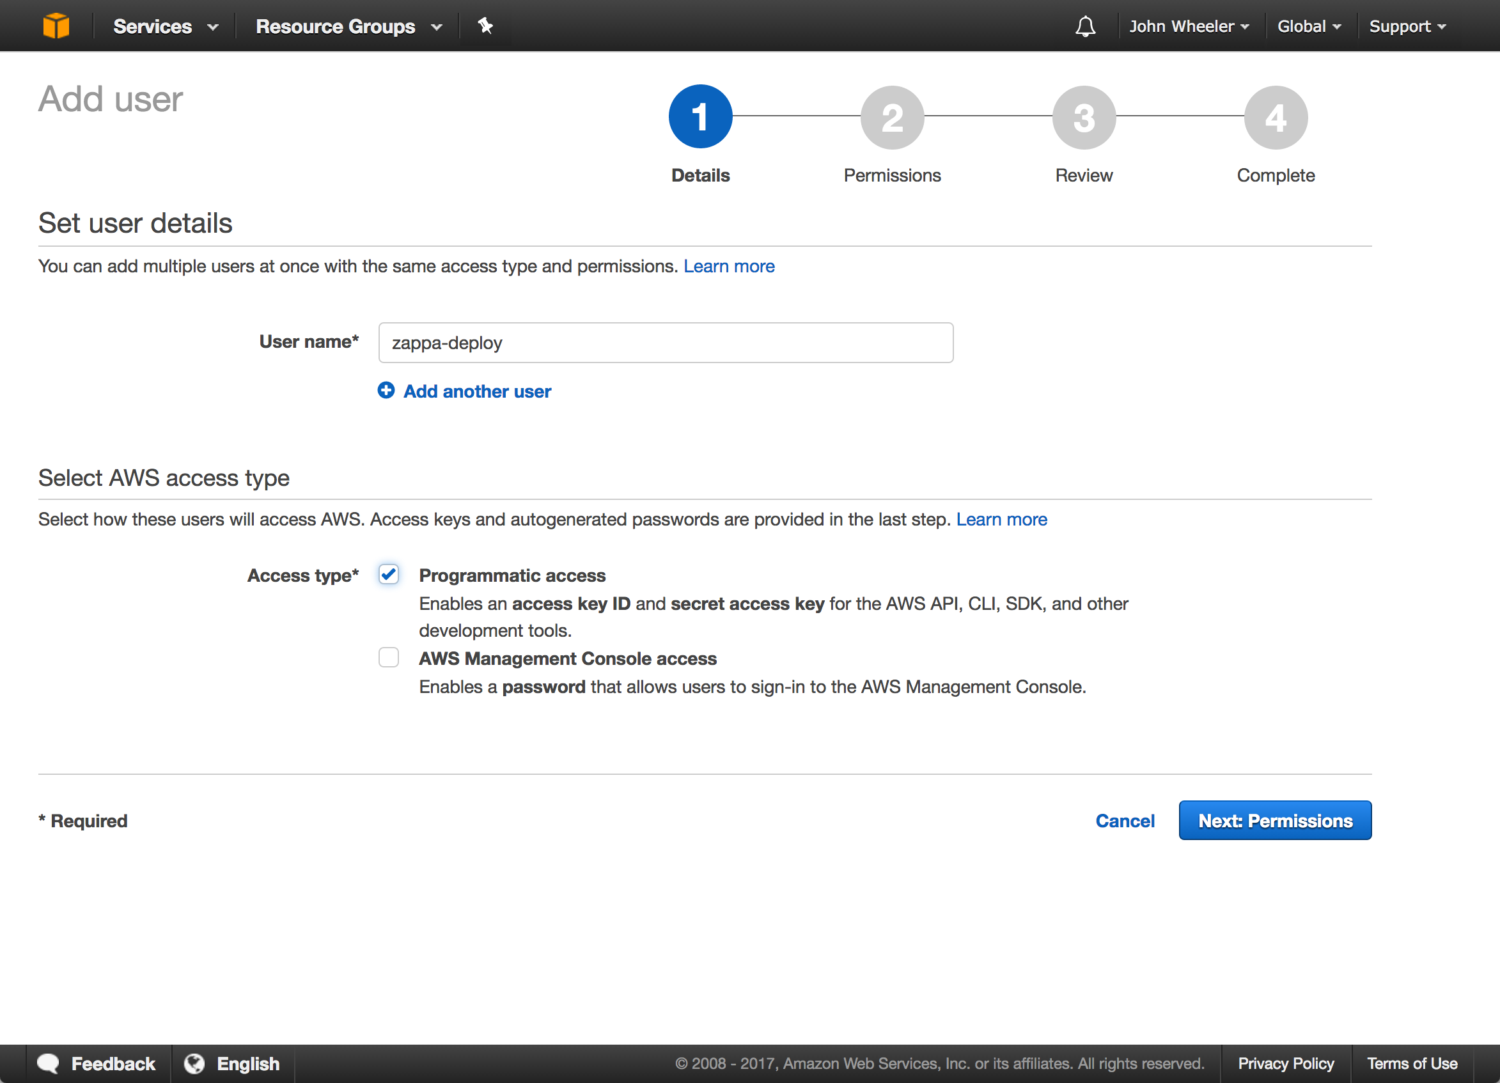Open the Privacy Policy footer link
Image resolution: width=1500 pixels, height=1083 pixels.
[1285, 1063]
